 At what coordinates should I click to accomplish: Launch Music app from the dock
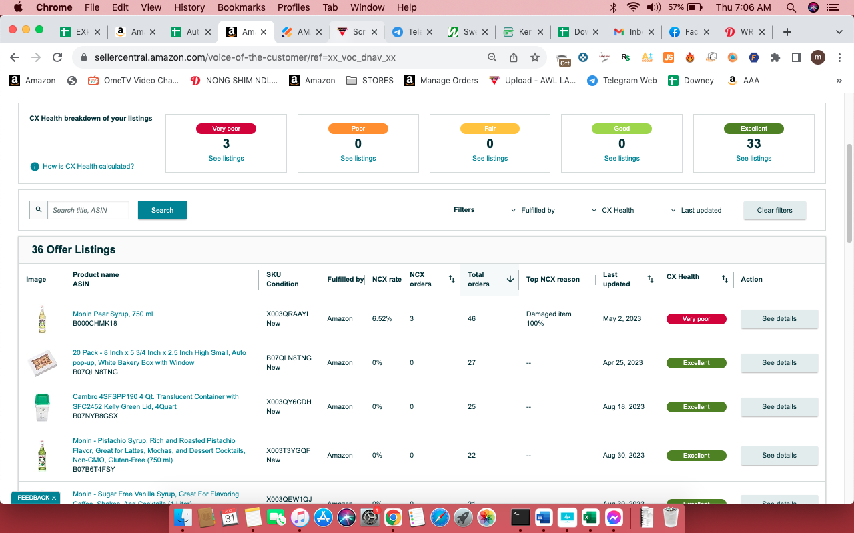[300, 516]
